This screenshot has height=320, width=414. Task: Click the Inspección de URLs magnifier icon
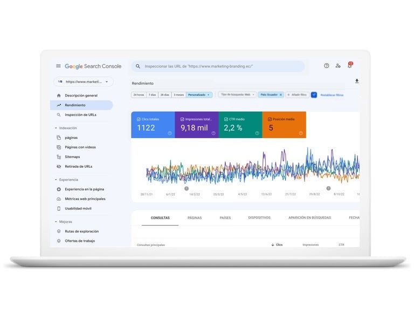[59, 115]
